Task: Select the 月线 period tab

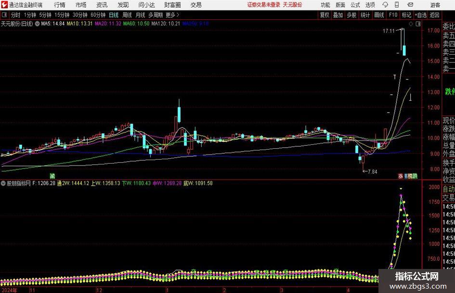Action: [x=141, y=15]
